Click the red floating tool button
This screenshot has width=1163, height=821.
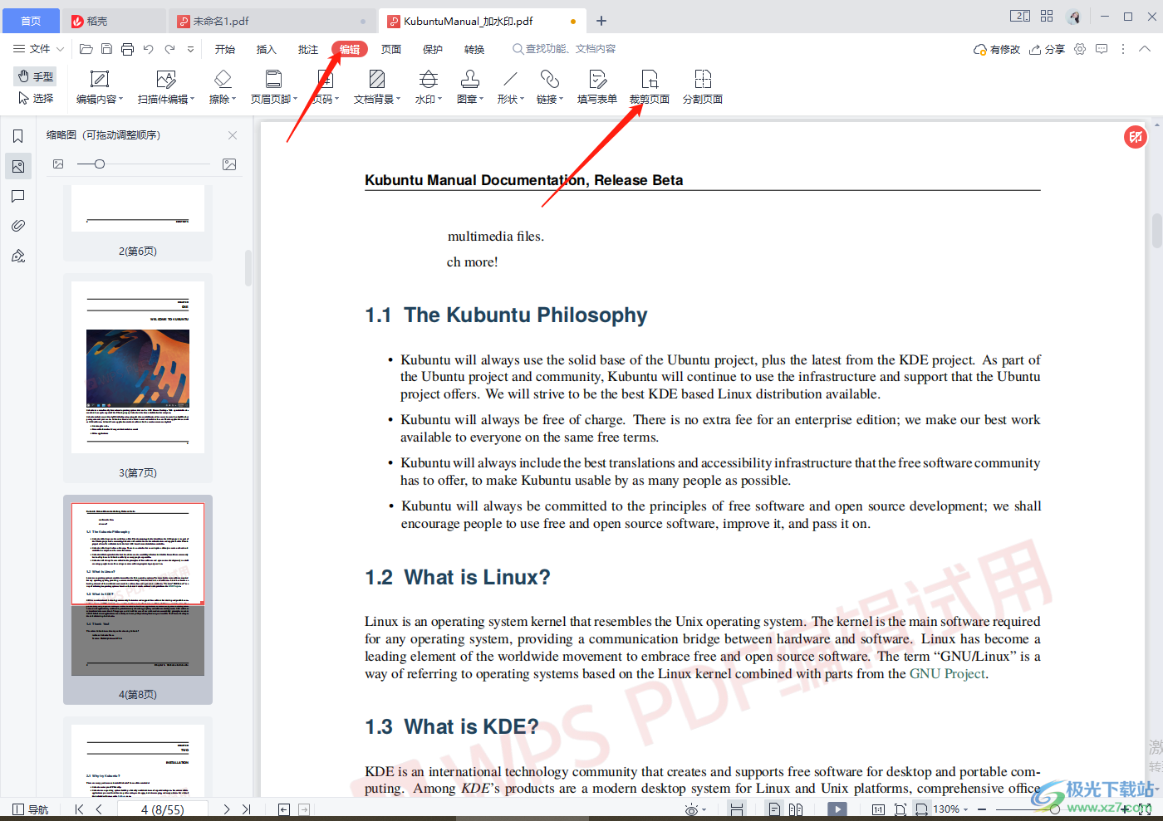tap(1136, 137)
